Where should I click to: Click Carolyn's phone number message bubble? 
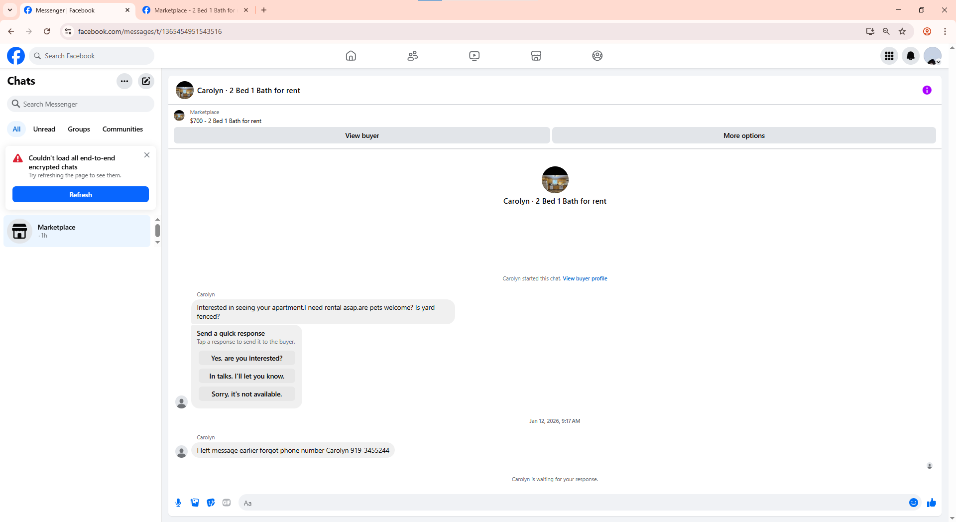(293, 450)
